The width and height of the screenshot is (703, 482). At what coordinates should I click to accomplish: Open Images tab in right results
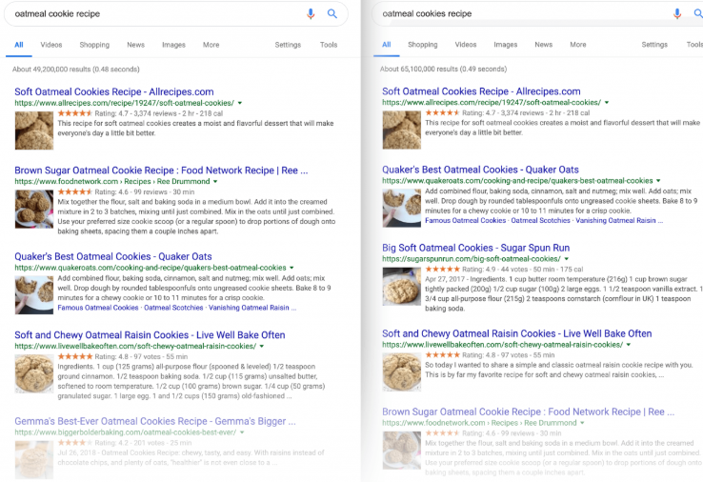point(506,45)
